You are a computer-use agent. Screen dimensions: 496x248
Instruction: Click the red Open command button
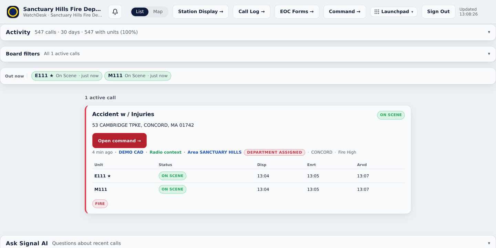tap(120, 141)
